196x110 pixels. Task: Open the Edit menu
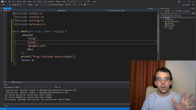(x=9, y=2)
